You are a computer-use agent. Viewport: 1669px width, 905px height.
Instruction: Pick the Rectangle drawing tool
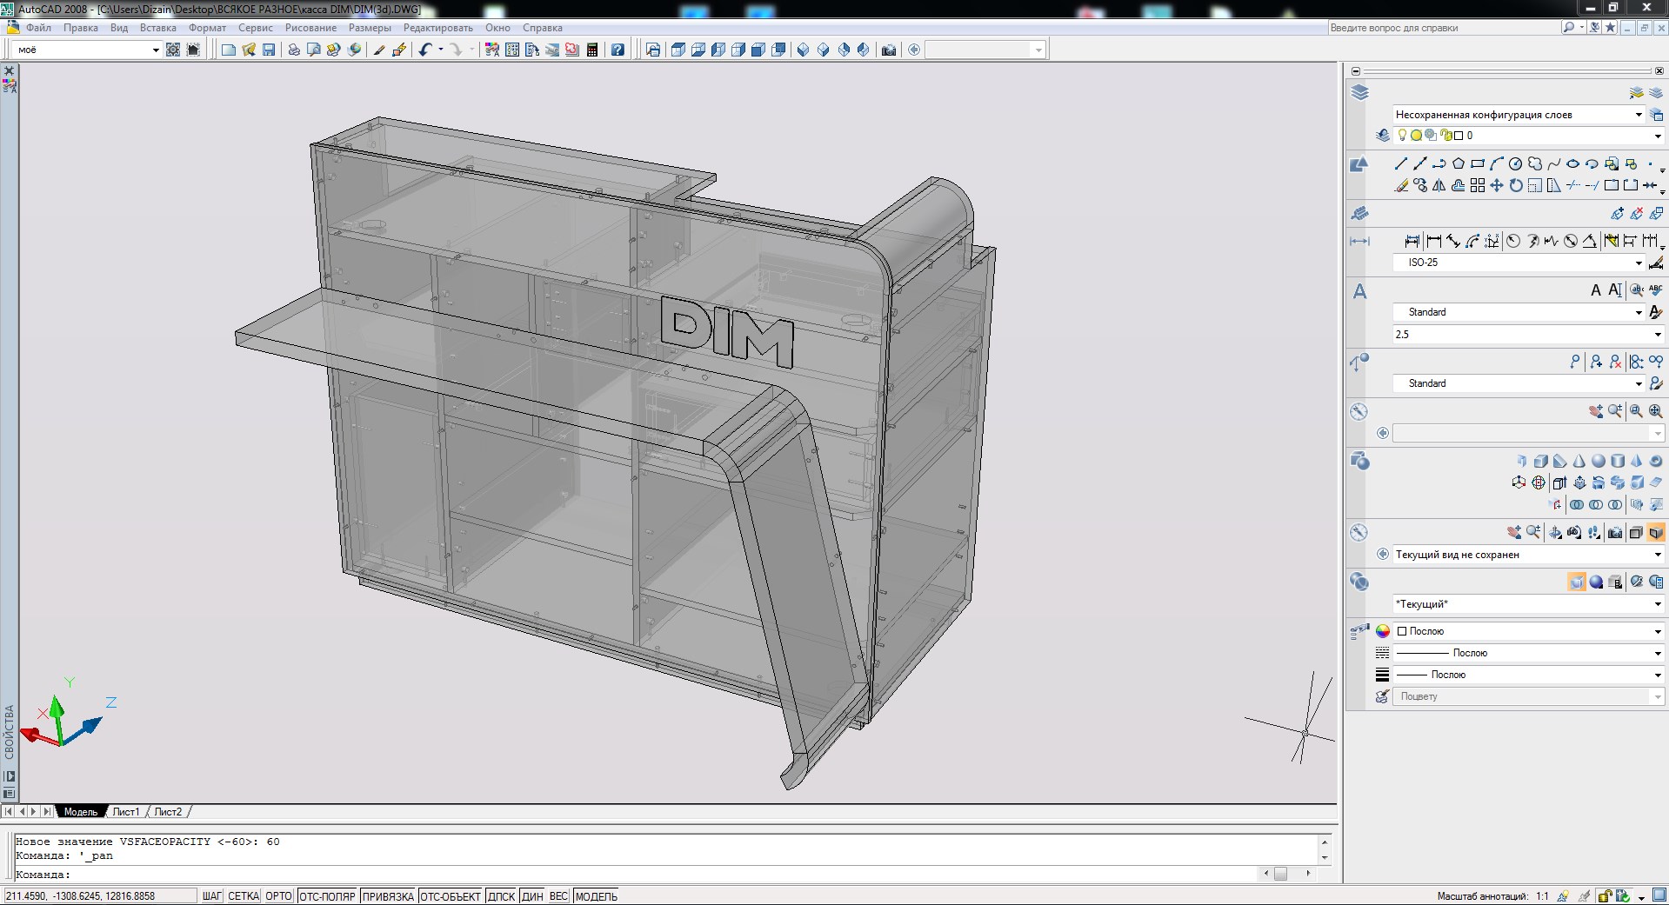(1477, 163)
